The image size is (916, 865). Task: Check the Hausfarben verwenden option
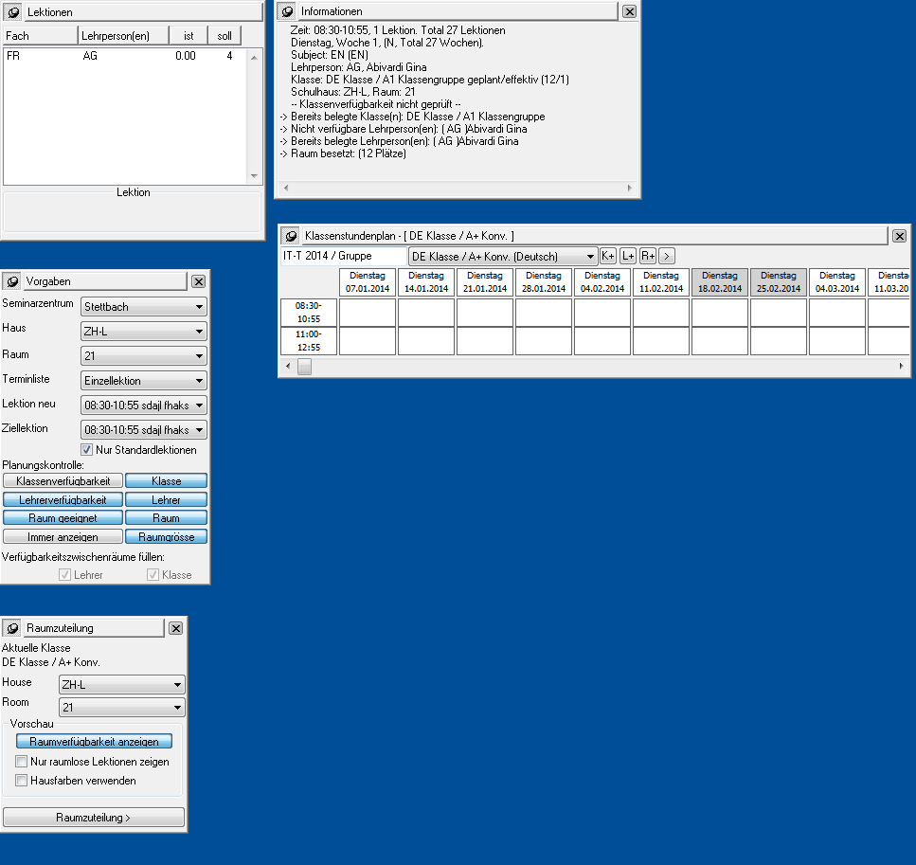[x=22, y=781]
